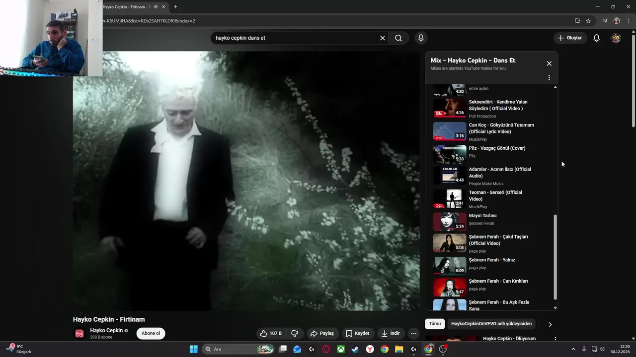This screenshot has height=357, width=636.
Task: Open Task View on taskbar
Action: coord(283,349)
